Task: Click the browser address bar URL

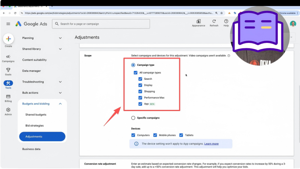Action: click(119, 13)
